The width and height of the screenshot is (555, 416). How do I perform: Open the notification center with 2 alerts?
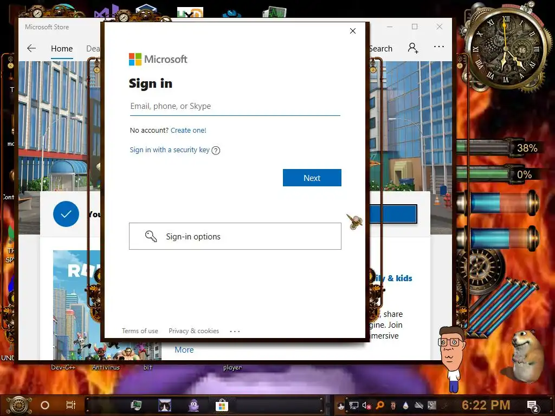point(532,406)
